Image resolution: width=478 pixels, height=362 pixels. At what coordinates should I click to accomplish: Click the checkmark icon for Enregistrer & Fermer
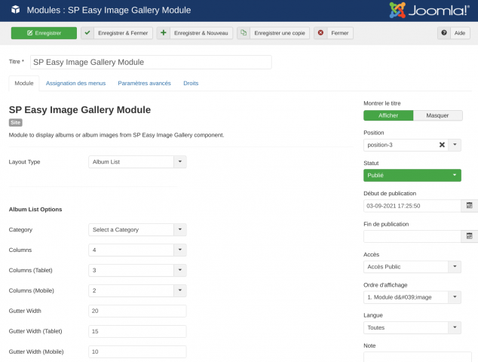87,32
